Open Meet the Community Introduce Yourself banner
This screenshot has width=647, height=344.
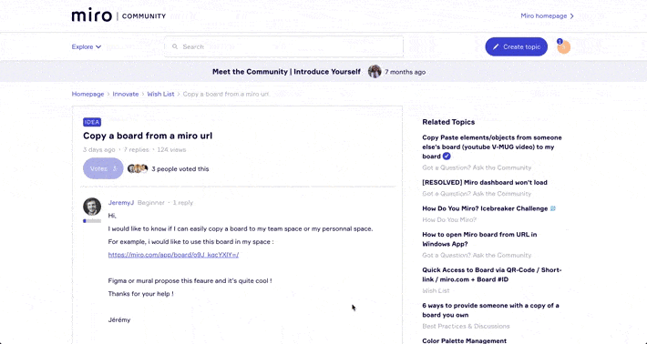coord(286,72)
